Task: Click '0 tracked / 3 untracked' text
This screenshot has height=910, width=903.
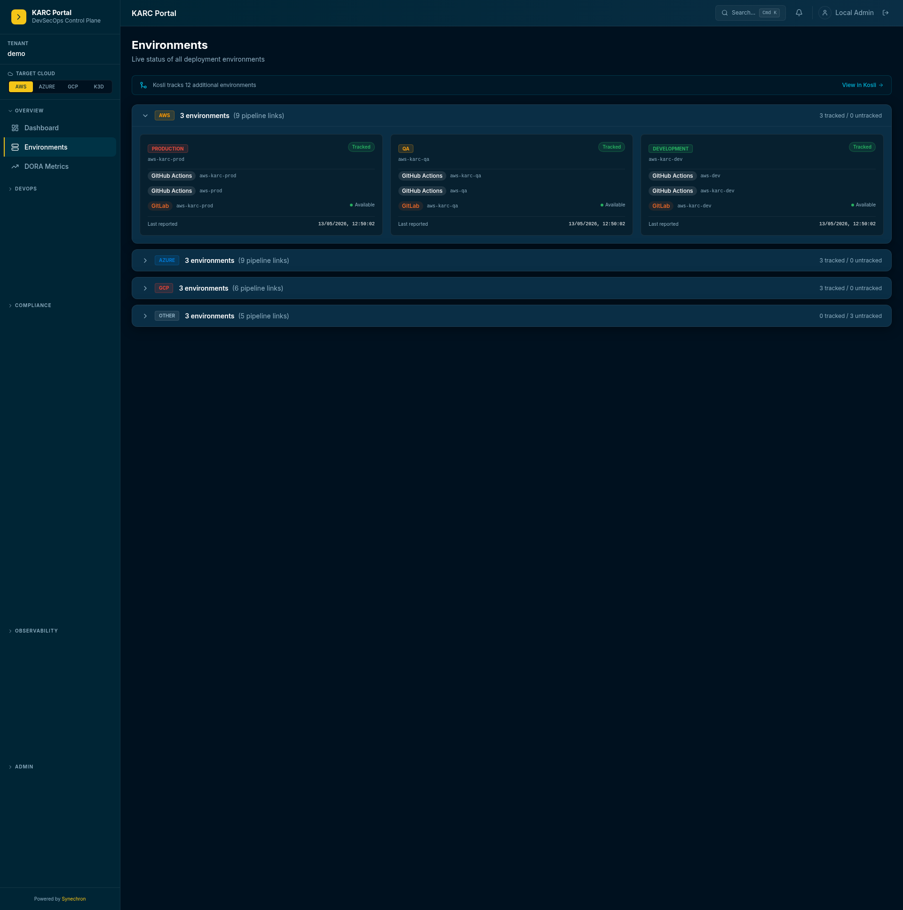Action: point(850,316)
